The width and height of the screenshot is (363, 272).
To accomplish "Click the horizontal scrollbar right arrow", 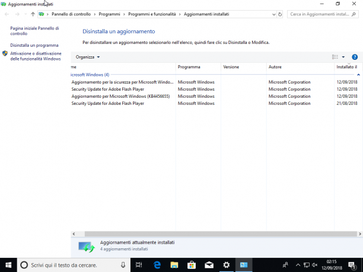I will point(360,234).
